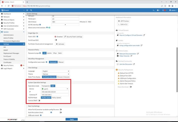
Task: Open Security Fabric settings button
Action: (73, 37)
